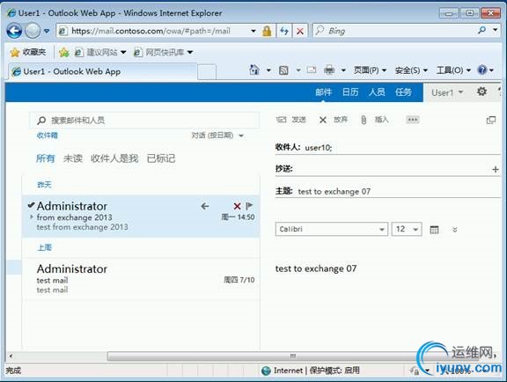Select the 未读 unread filter
The width and height of the screenshot is (507, 382).
tap(73, 158)
